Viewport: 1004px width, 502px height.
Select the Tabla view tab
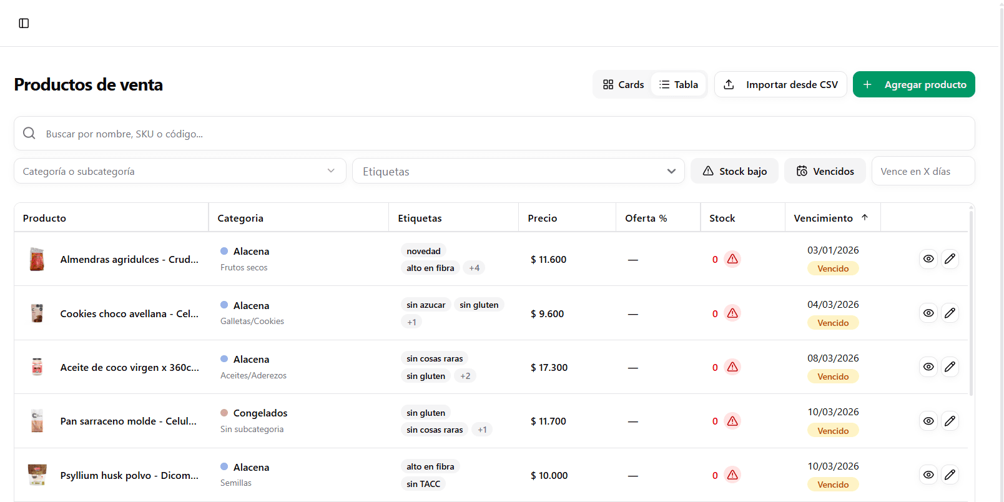click(679, 84)
